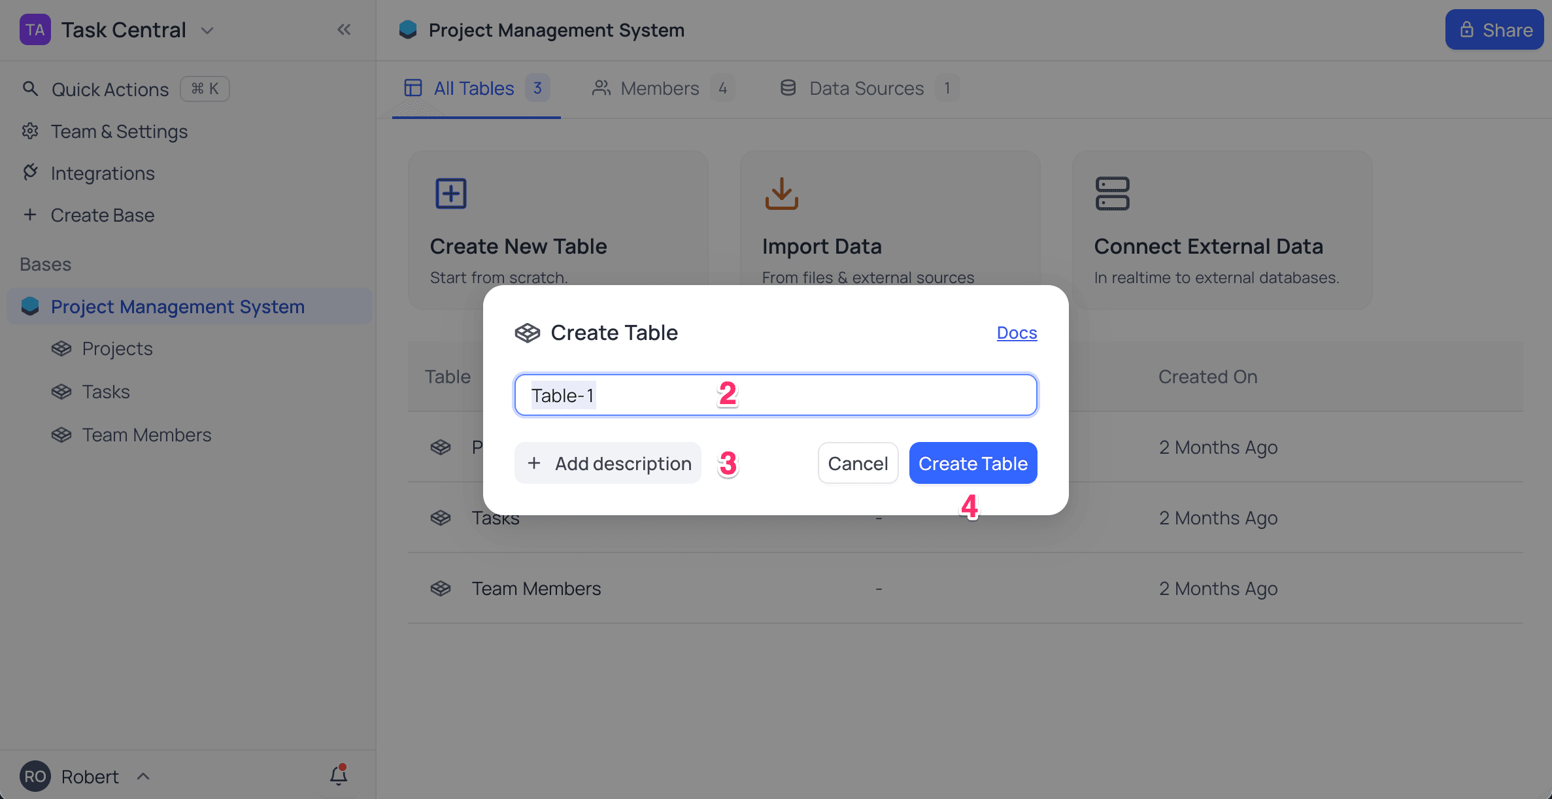Screen dimensions: 1552x799
Task: Select Team Members table in sidebar
Action: (x=146, y=435)
